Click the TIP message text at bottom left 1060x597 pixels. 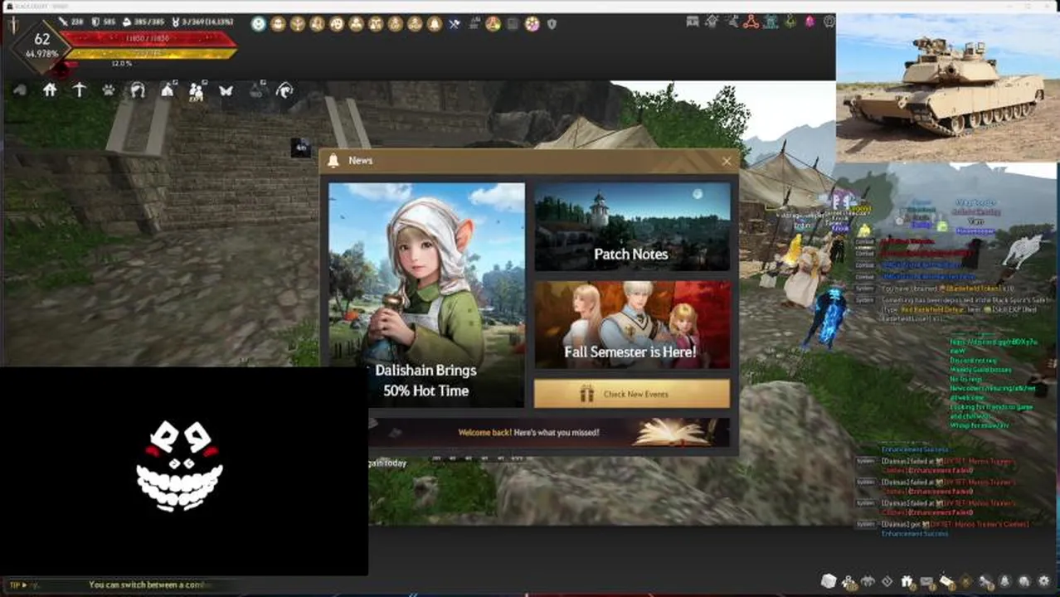(149, 585)
